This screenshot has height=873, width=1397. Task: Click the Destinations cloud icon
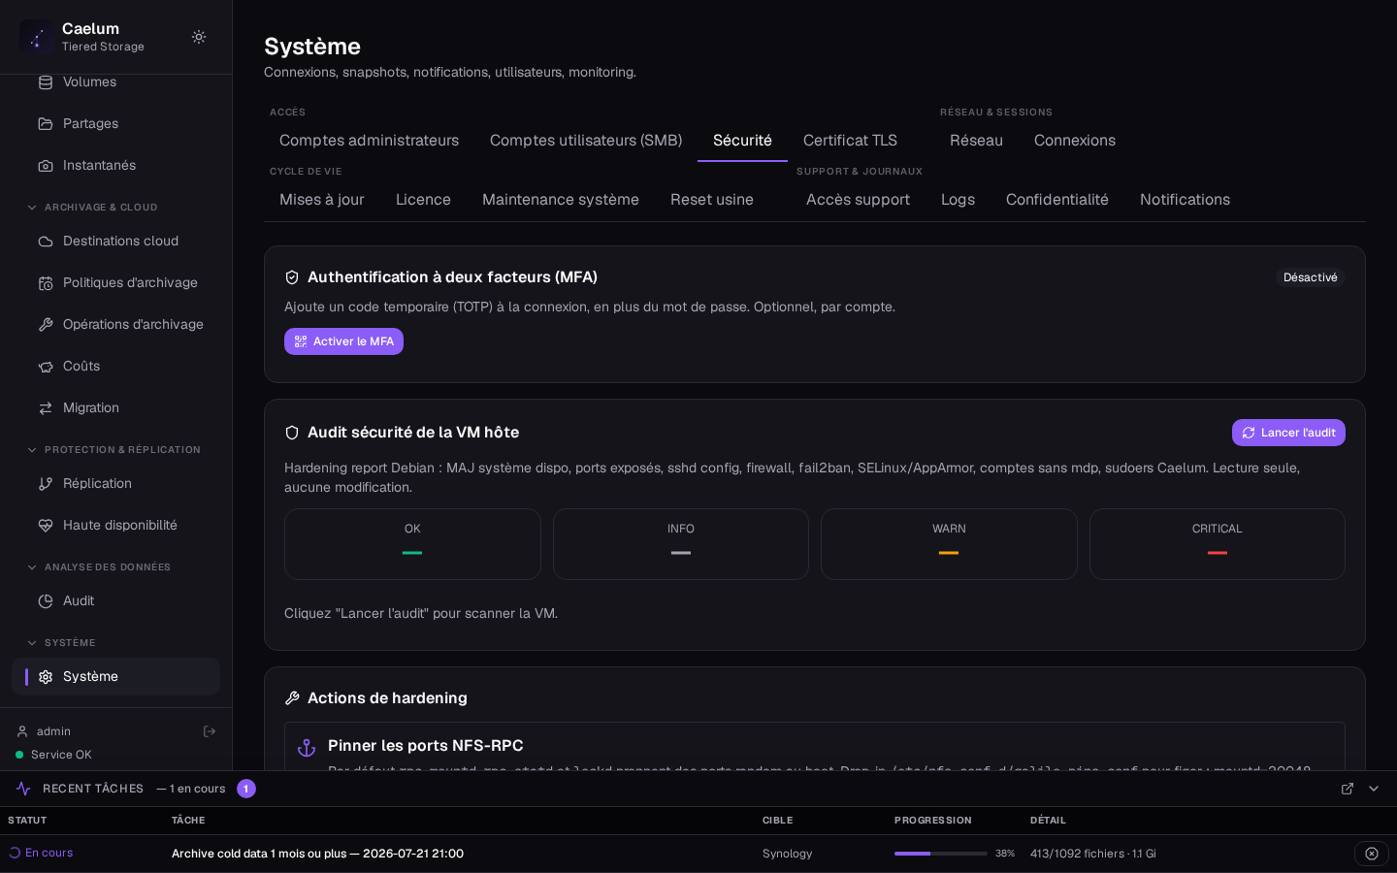tap(46, 242)
